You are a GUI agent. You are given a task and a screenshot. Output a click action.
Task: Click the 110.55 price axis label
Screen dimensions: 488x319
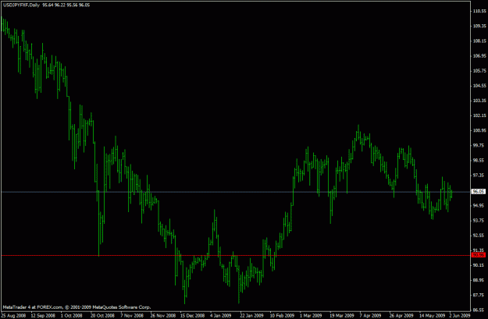[479, 11]
